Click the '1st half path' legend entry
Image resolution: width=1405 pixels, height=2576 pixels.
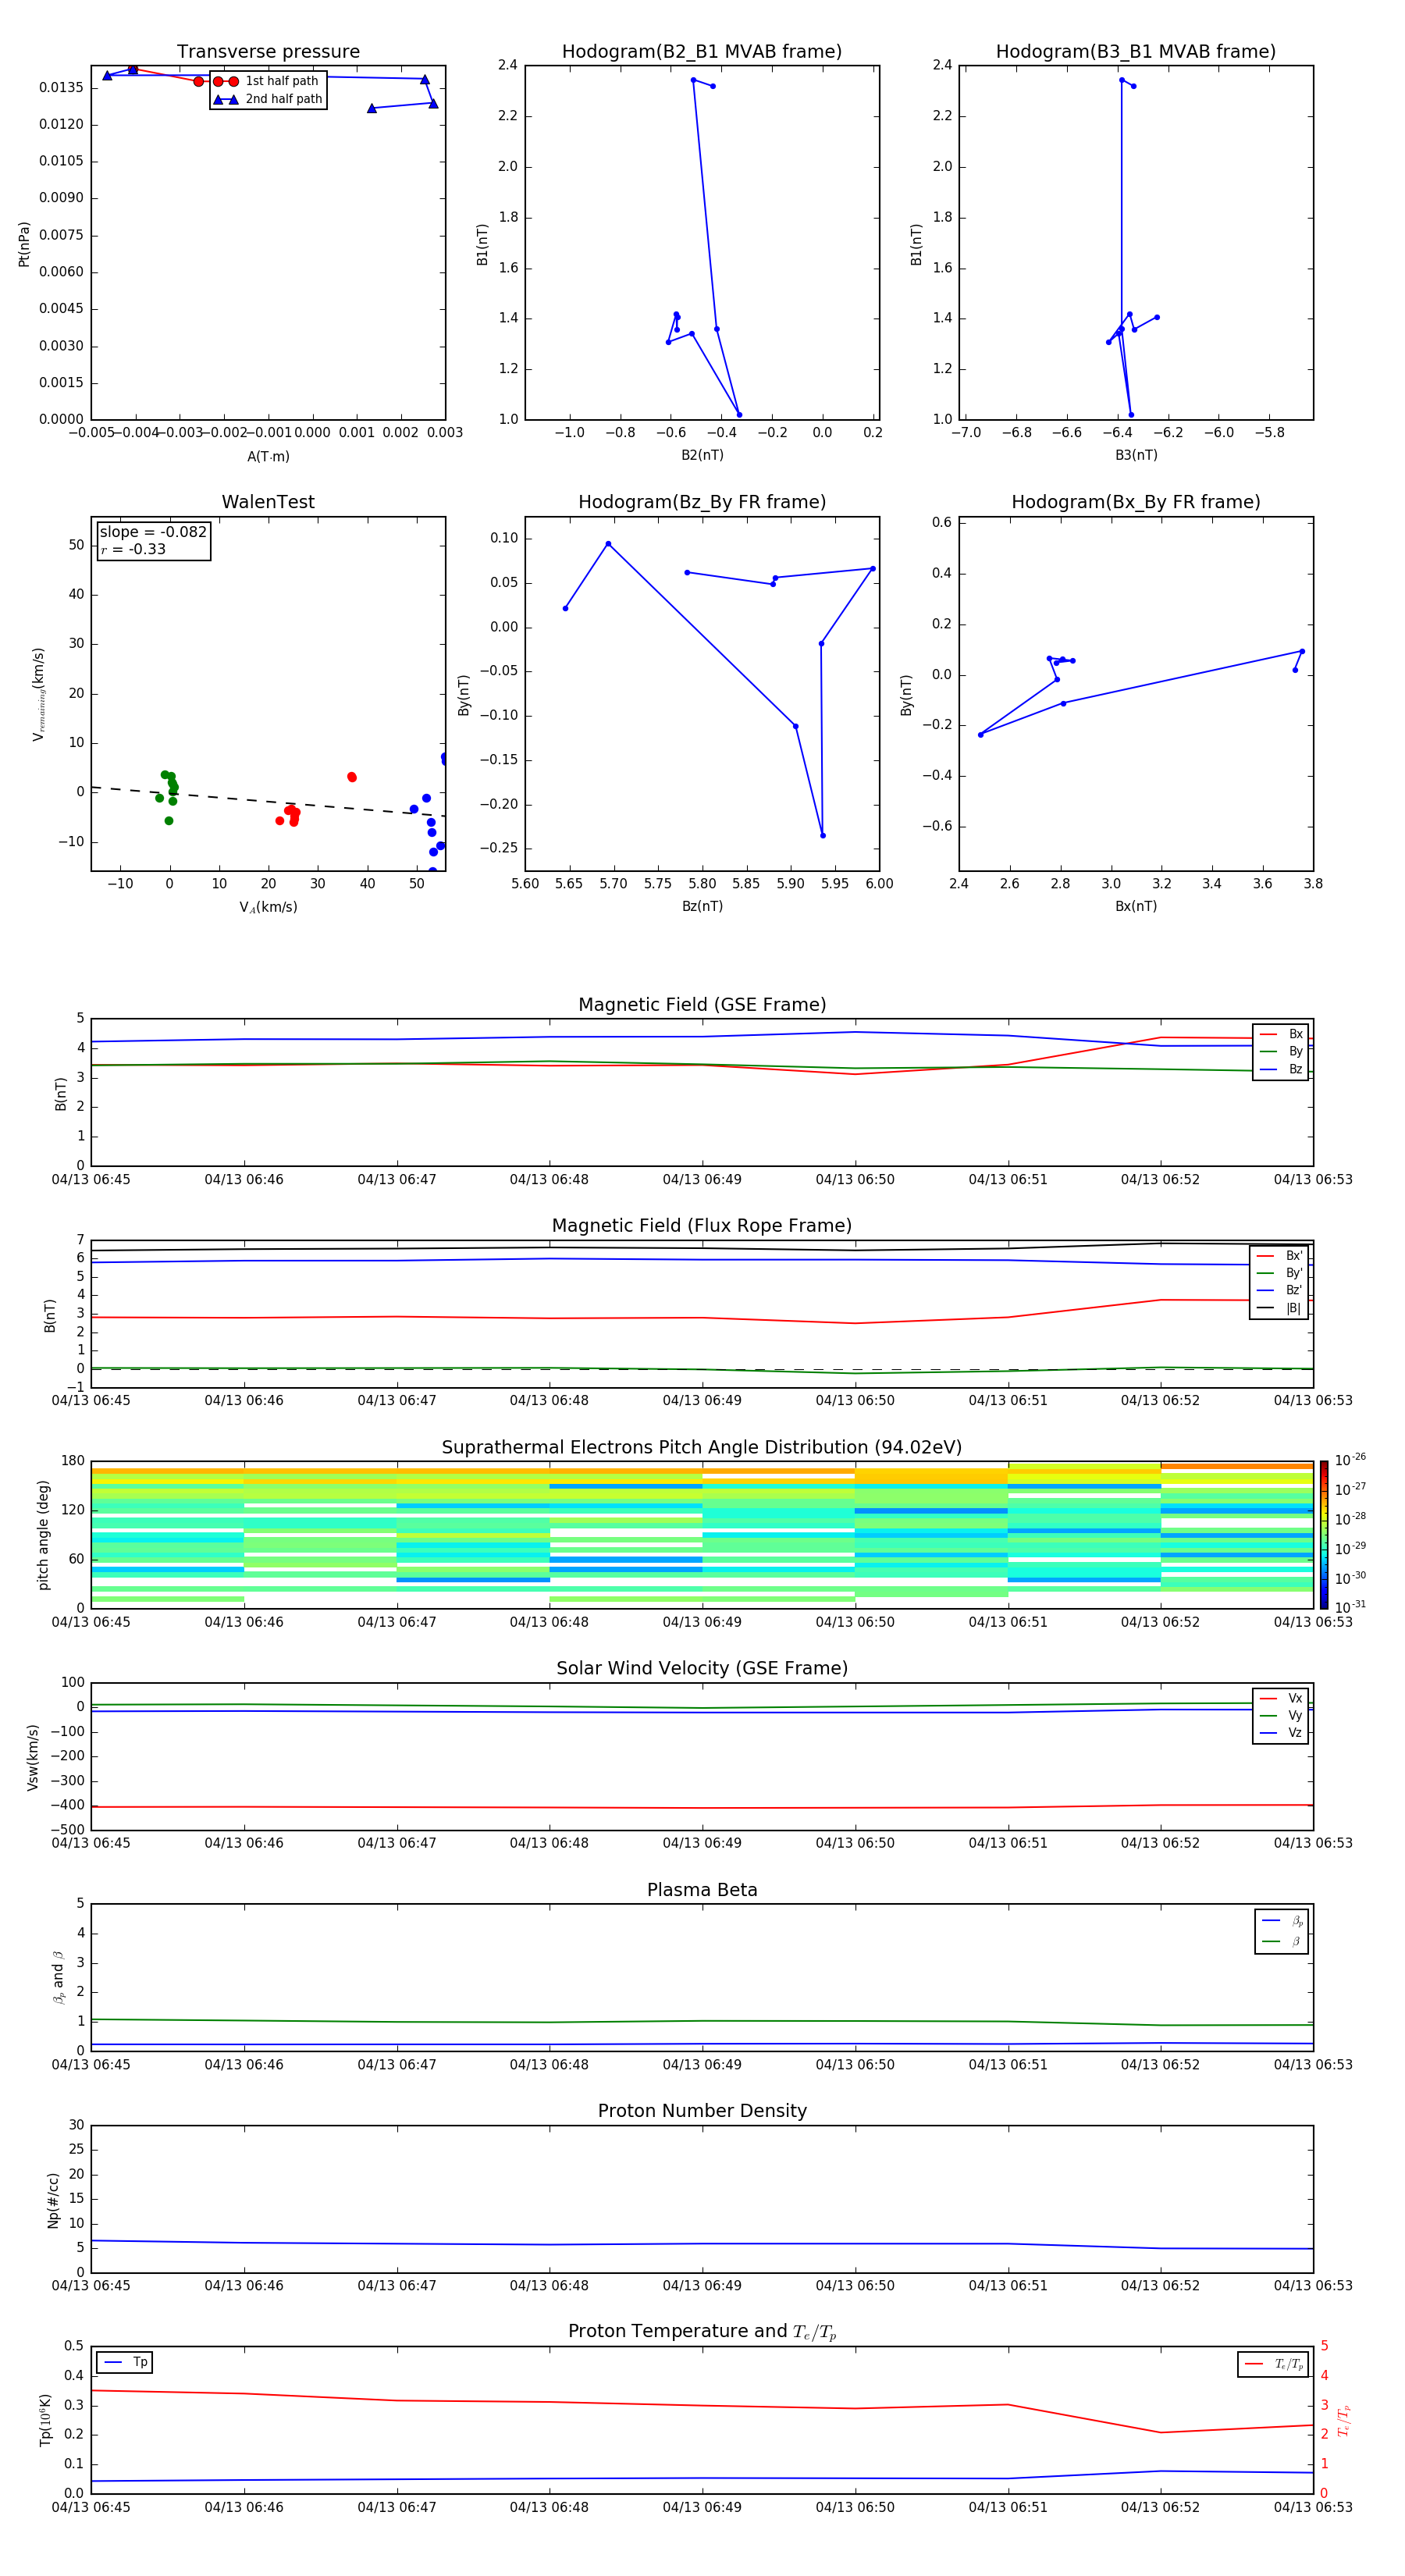point(267,81)
